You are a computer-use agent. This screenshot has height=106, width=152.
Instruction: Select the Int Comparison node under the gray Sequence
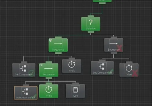(x=102, y=68)
